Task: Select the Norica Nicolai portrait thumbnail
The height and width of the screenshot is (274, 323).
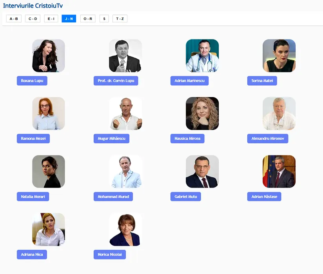Action: 125,229
